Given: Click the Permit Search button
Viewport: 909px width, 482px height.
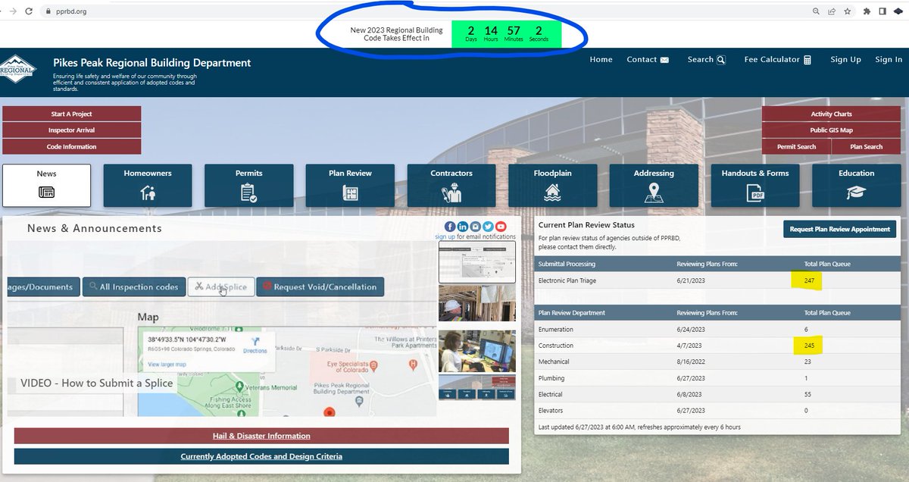Looking at the screenshot, I should coord(796,147).
